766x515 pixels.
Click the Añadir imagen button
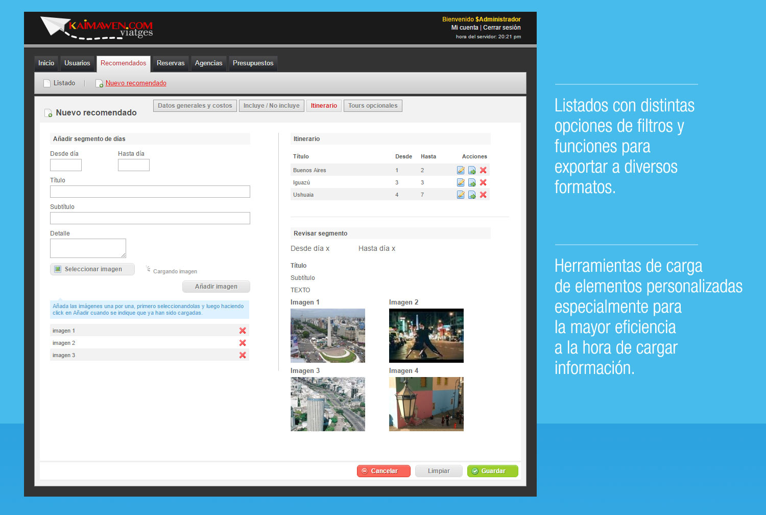coord(216,287)
